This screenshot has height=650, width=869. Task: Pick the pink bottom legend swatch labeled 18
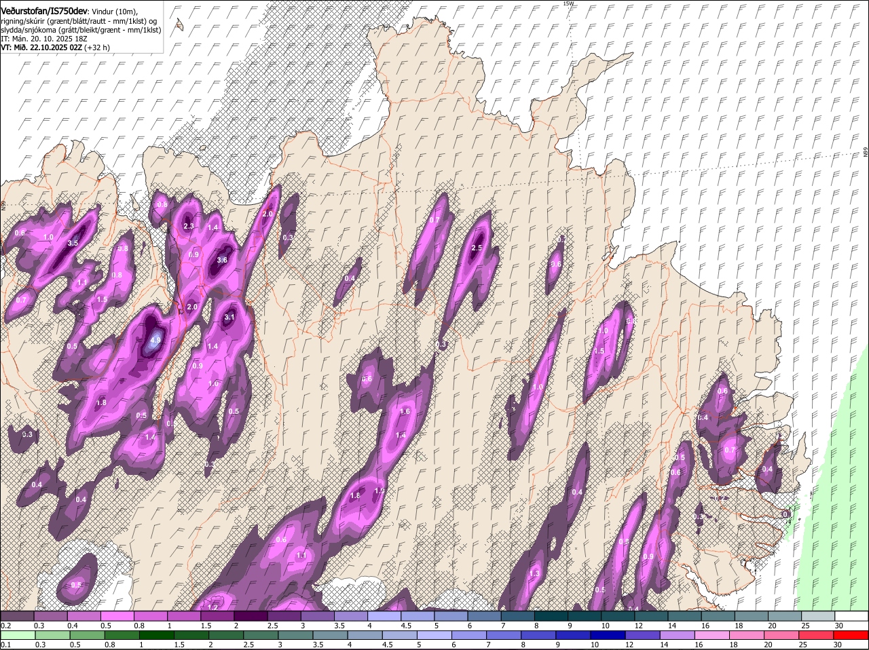tap(747, 636)
